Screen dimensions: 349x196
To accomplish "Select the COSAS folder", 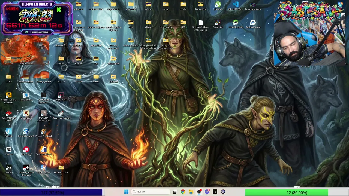I will (x=79, y=79).
